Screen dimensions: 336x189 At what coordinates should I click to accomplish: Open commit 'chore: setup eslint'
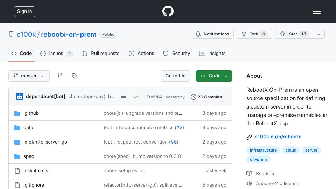[124, 170]
